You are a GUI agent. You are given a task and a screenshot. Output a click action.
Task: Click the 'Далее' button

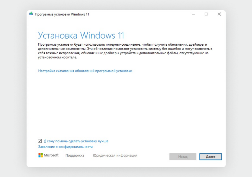pos(210,157)
